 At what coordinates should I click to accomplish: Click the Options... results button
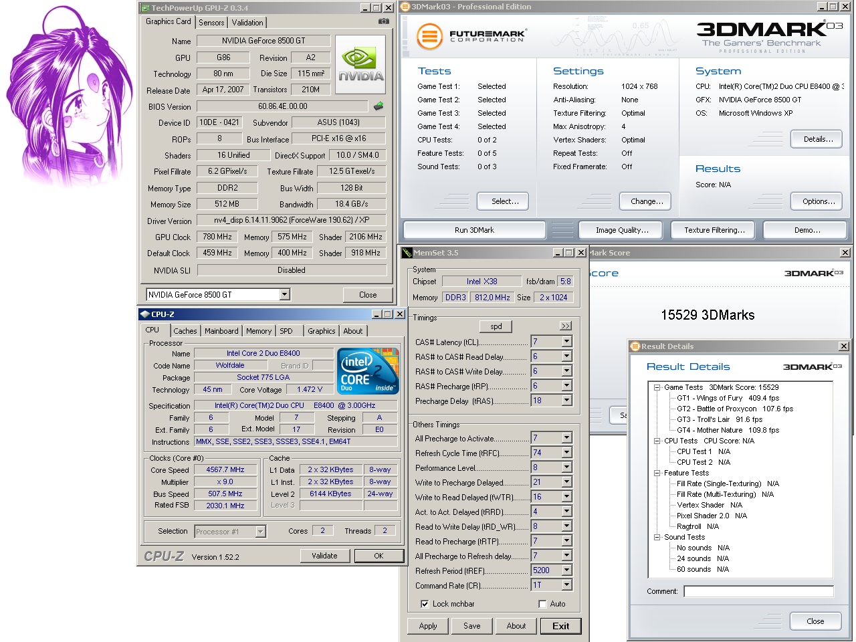click(817, 201)
